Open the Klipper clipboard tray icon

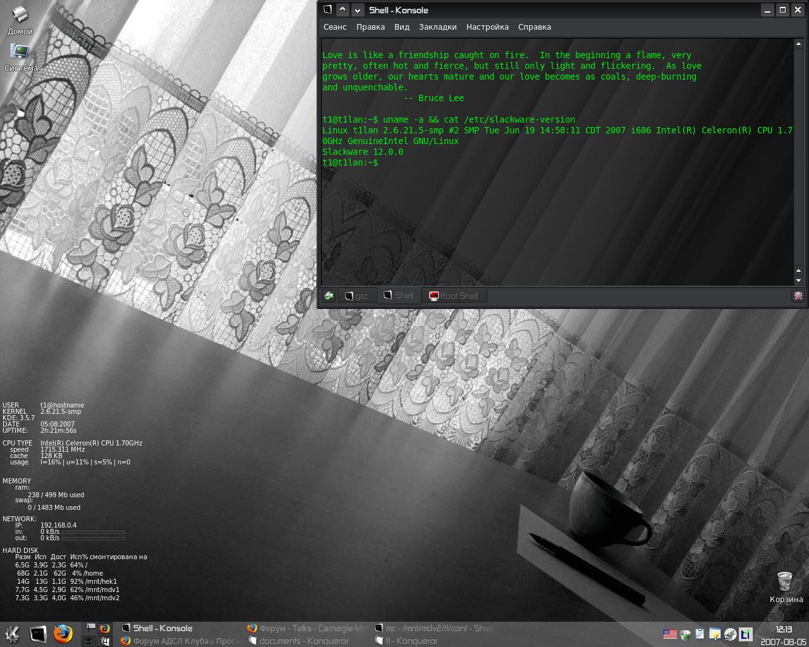point(700,634)
